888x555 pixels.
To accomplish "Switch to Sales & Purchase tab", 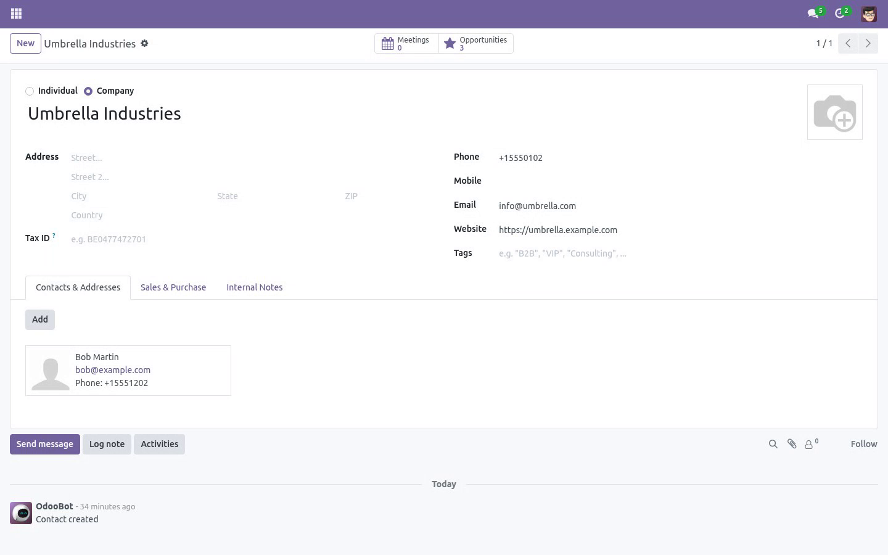I will (173, 287).
